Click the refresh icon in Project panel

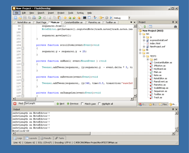[x=145, y=27]
